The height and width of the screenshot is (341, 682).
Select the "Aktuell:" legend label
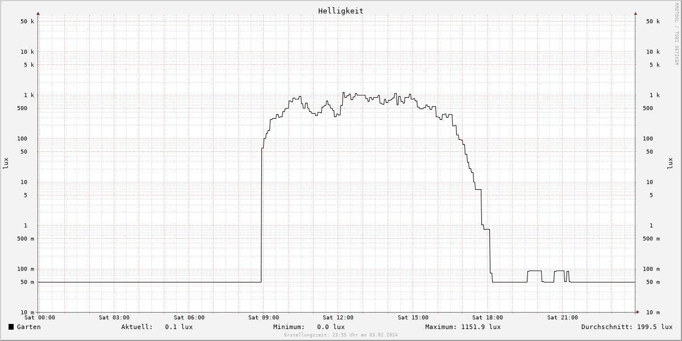tap(137, 327)
